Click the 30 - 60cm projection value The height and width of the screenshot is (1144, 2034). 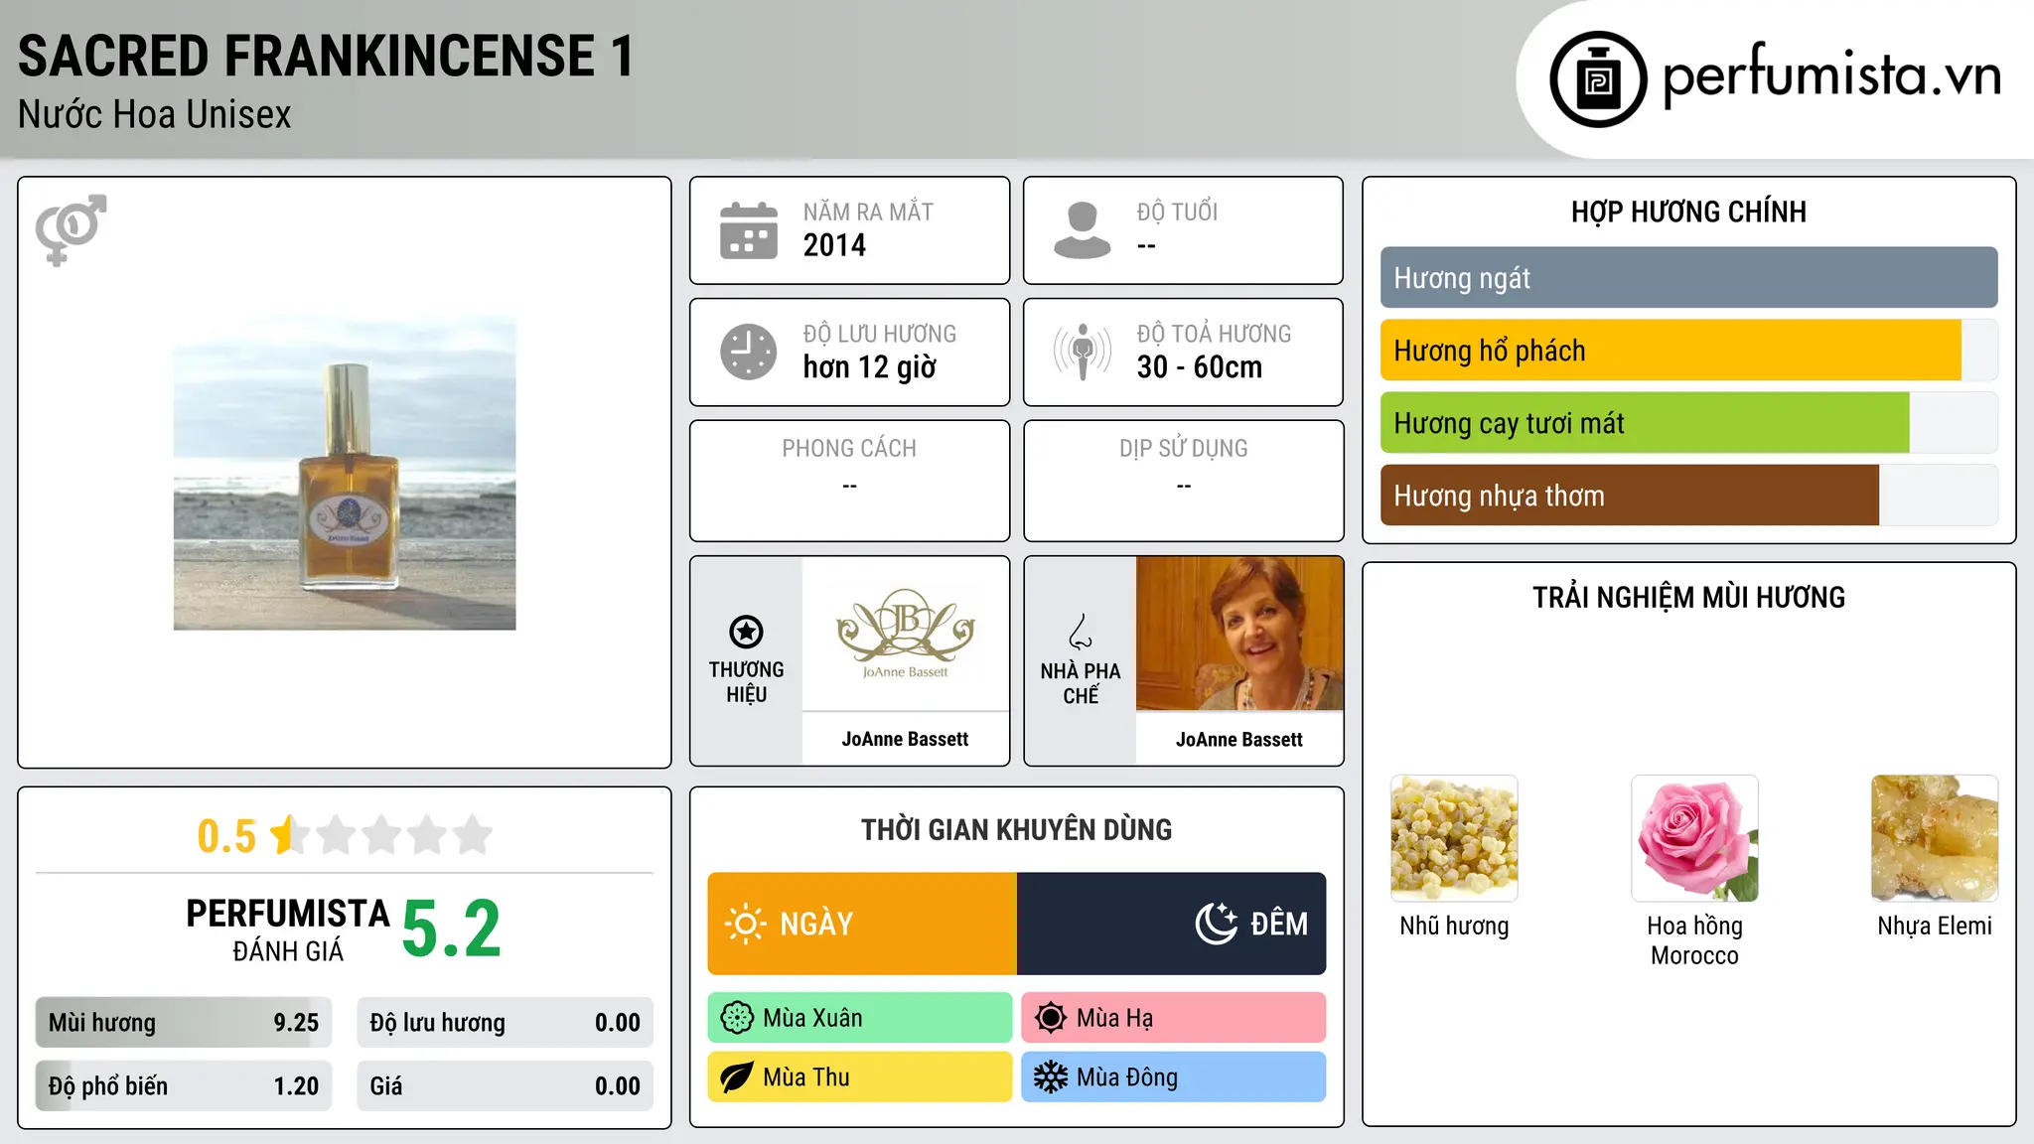tap(1200, 367)
